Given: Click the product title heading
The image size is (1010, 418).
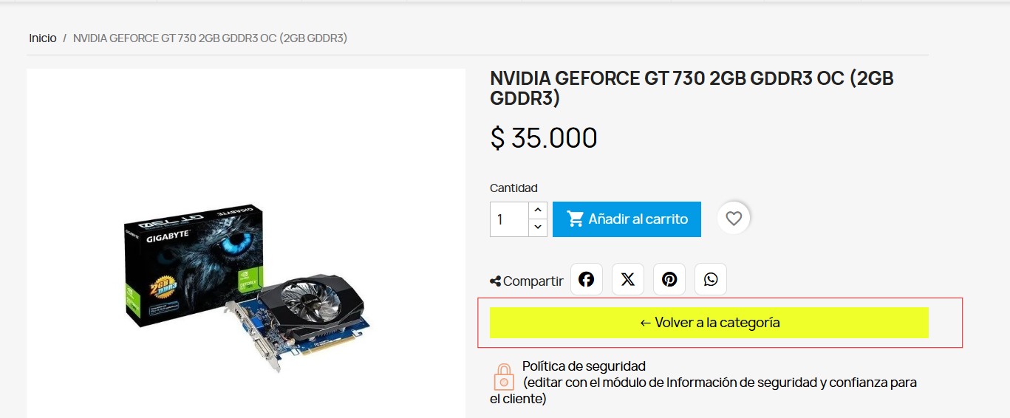Looking at the screenshot, I should [x=692, y=88].
